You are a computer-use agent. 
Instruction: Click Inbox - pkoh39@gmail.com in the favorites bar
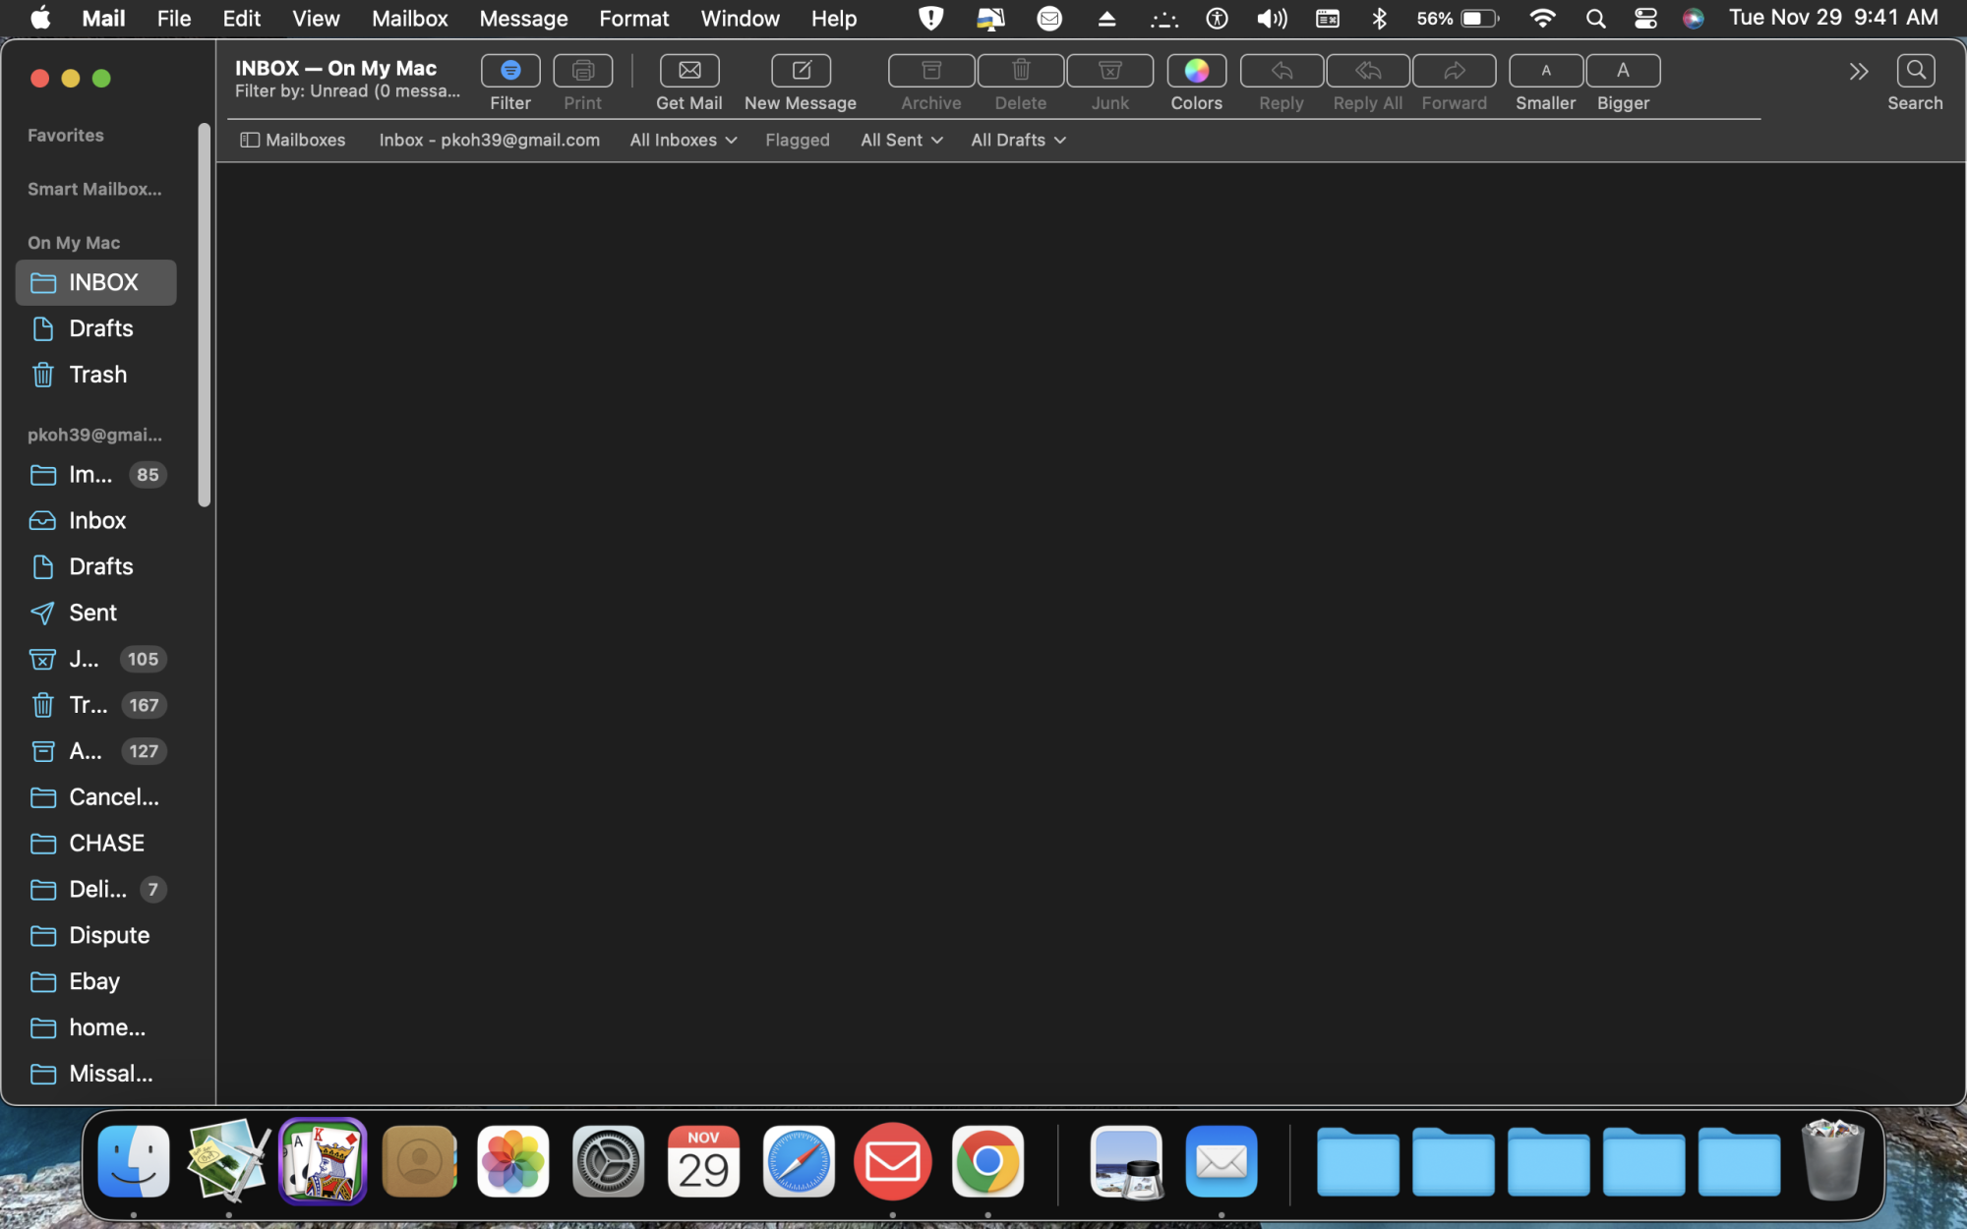[489, 140]
